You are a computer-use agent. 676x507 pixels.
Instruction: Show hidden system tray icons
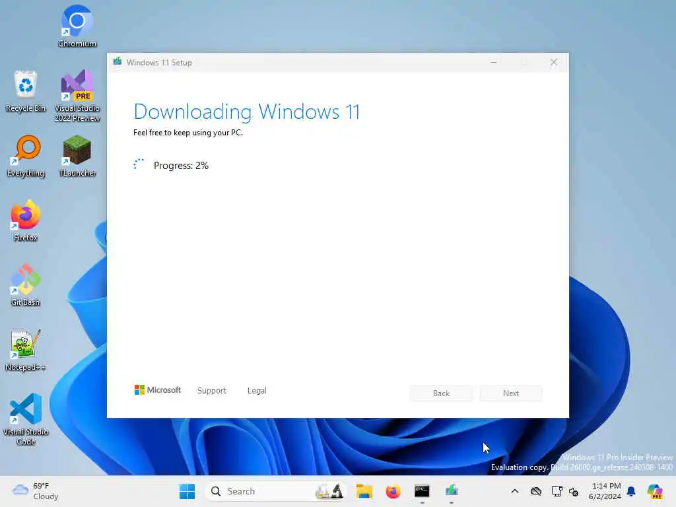pyautogui.click(x=515, y=491)
